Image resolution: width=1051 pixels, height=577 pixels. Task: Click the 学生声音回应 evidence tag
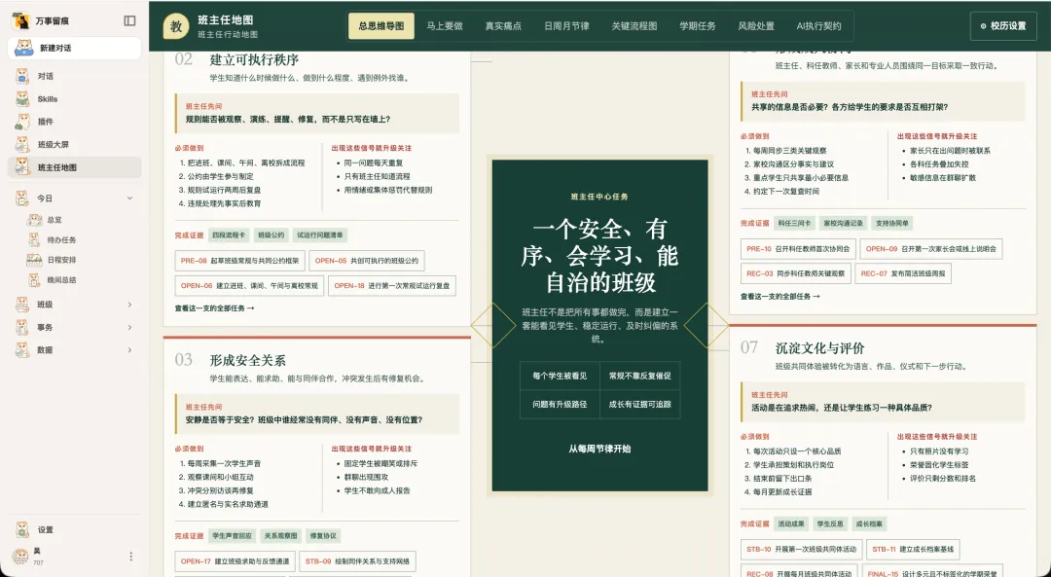coord(232,536)
